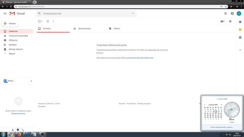This screenshot has width=244, height=137.
Task: Open a new browser tab
Action: (35, 2)
